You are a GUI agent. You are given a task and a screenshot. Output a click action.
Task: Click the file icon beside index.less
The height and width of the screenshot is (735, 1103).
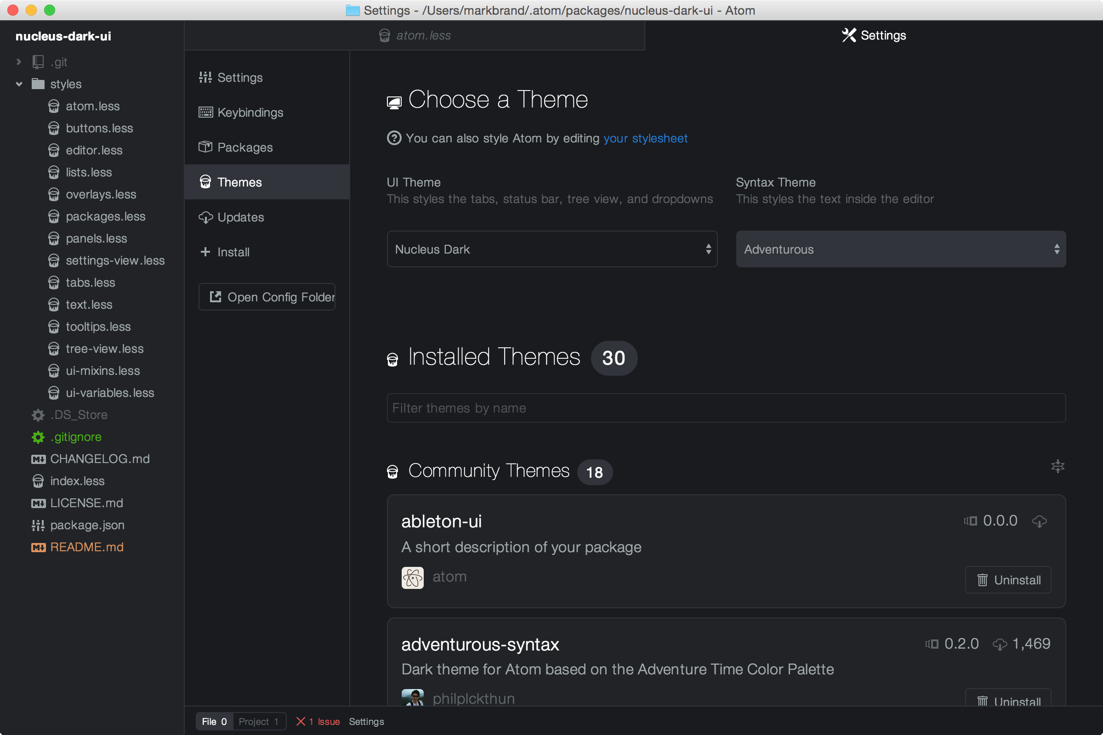tap(38, 481)
